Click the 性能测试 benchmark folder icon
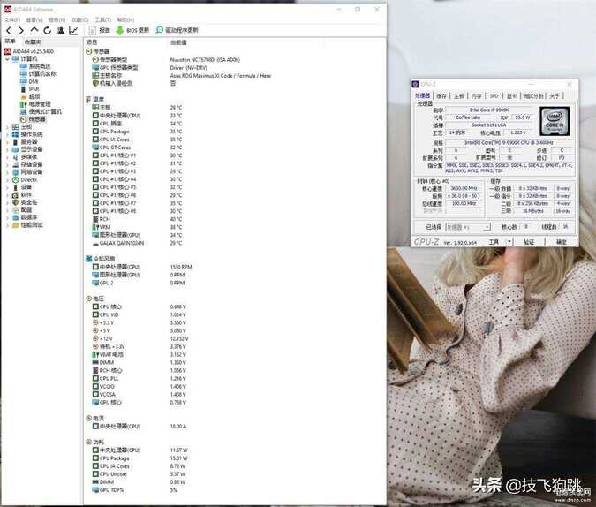Viewport: 596px width, 507px height. coord(15,224)
